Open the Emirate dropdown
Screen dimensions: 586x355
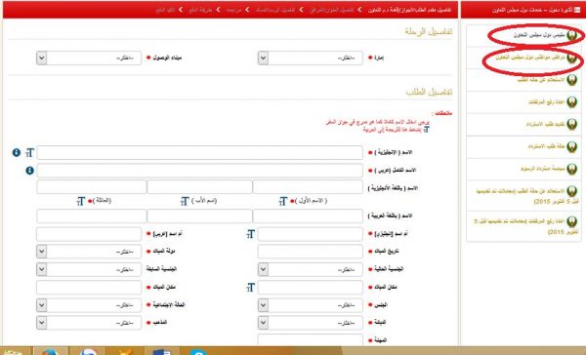(x=311, y=58)
